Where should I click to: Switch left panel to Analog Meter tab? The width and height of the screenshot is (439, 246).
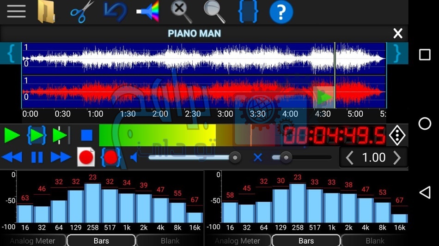click(x=32, y=240)
